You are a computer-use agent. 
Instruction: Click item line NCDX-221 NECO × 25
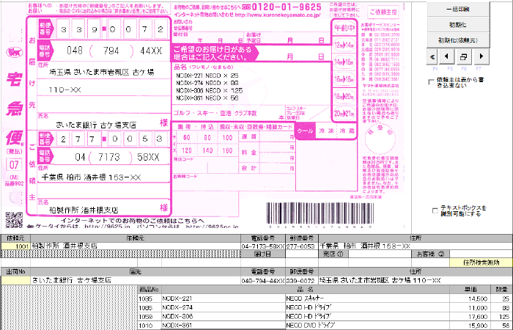(207, 76)
